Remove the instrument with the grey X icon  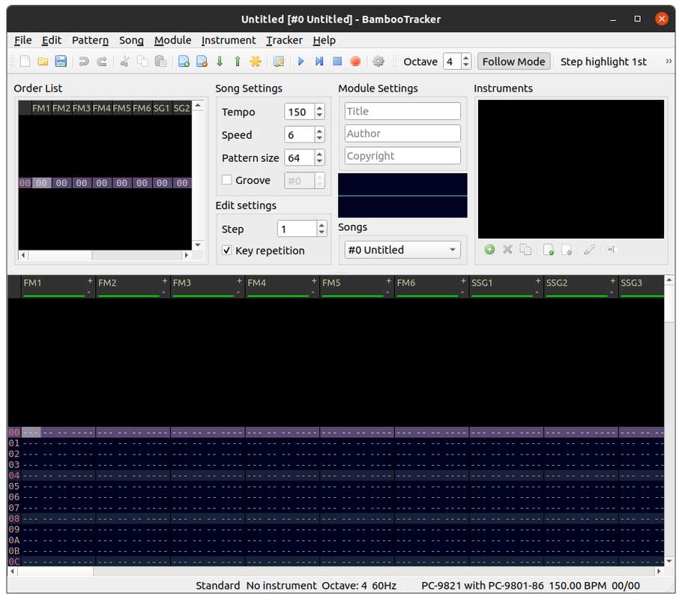507,250
